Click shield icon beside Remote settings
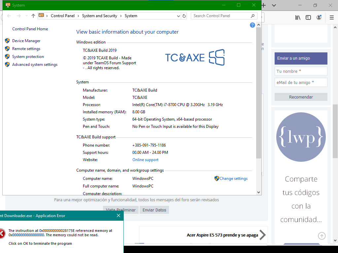The image size is (338, 253). pyautogui.click(x=7, y=49)
